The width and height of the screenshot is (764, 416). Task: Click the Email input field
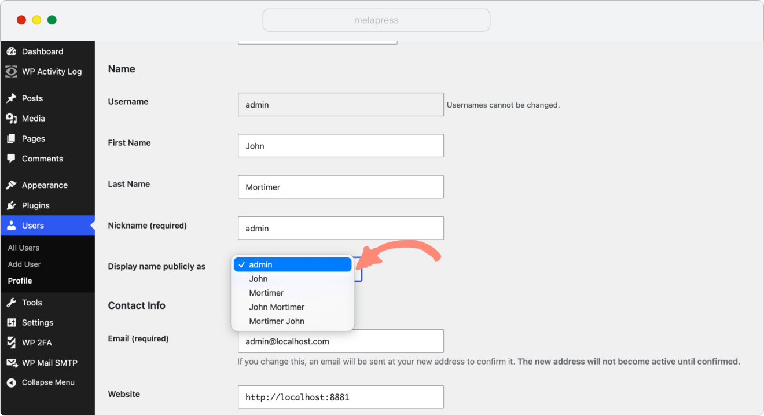[341, 341]
